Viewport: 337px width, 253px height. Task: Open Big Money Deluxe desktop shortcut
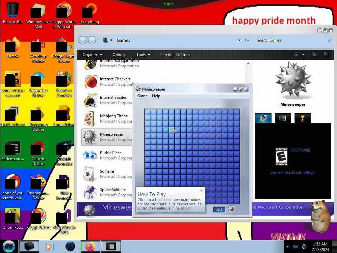click(x=38, y=119)
